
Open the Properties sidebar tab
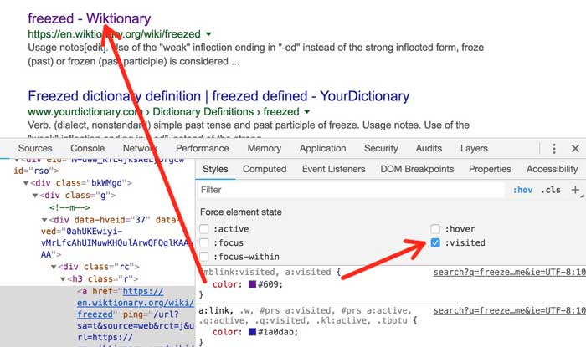pos(490,169)
